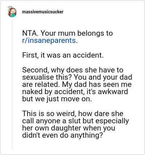Click the "This is so weird, how dare she" line

(73, 114)
